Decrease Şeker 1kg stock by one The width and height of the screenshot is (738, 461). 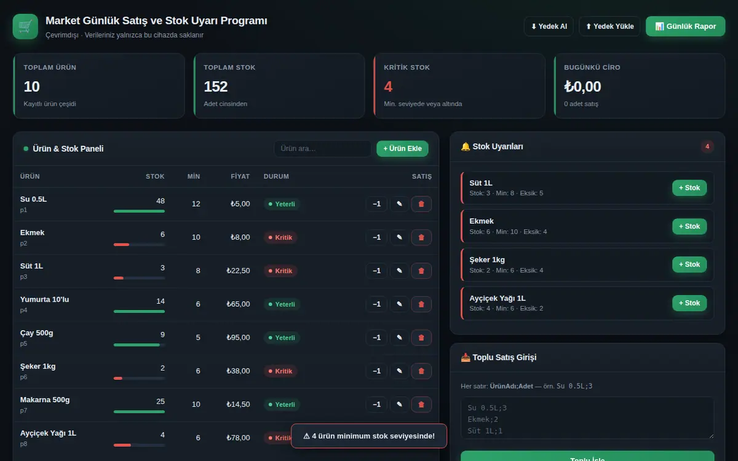click(376, 371)
